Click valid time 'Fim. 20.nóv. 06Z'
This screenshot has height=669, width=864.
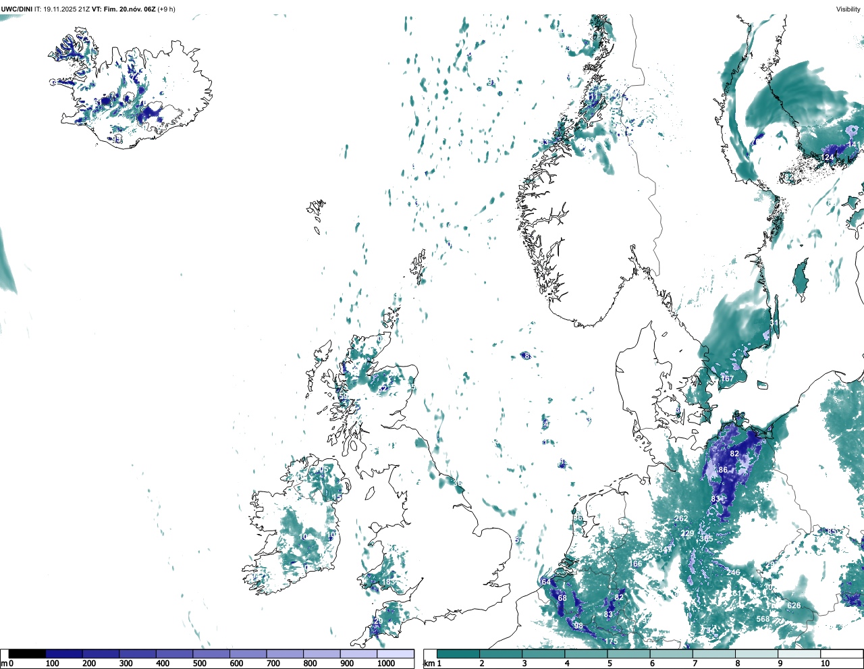click(130, 9)
